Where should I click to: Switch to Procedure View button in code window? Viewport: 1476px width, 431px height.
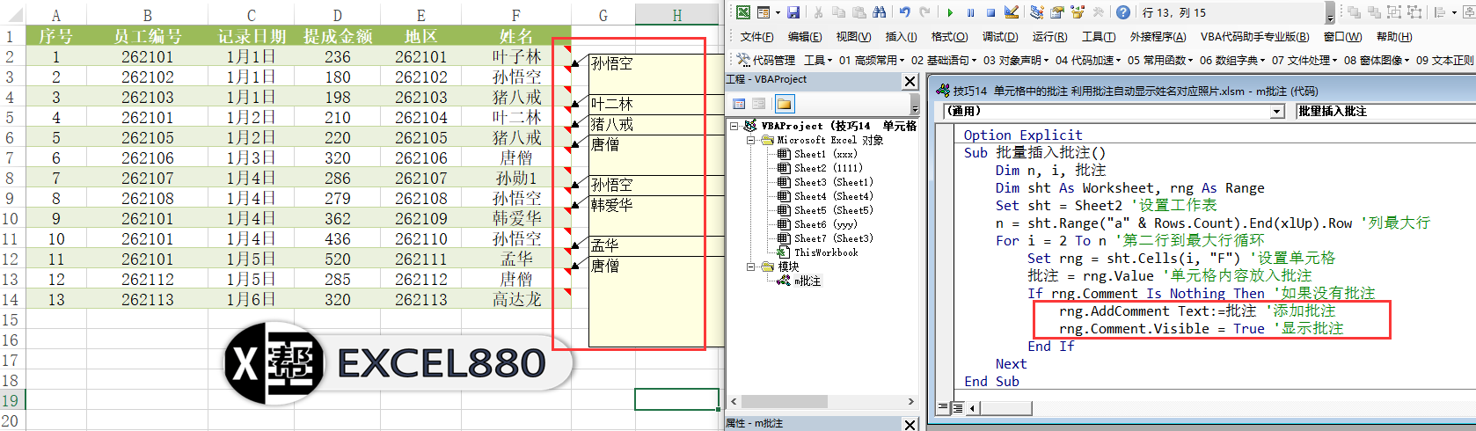(x=944, y=407)
